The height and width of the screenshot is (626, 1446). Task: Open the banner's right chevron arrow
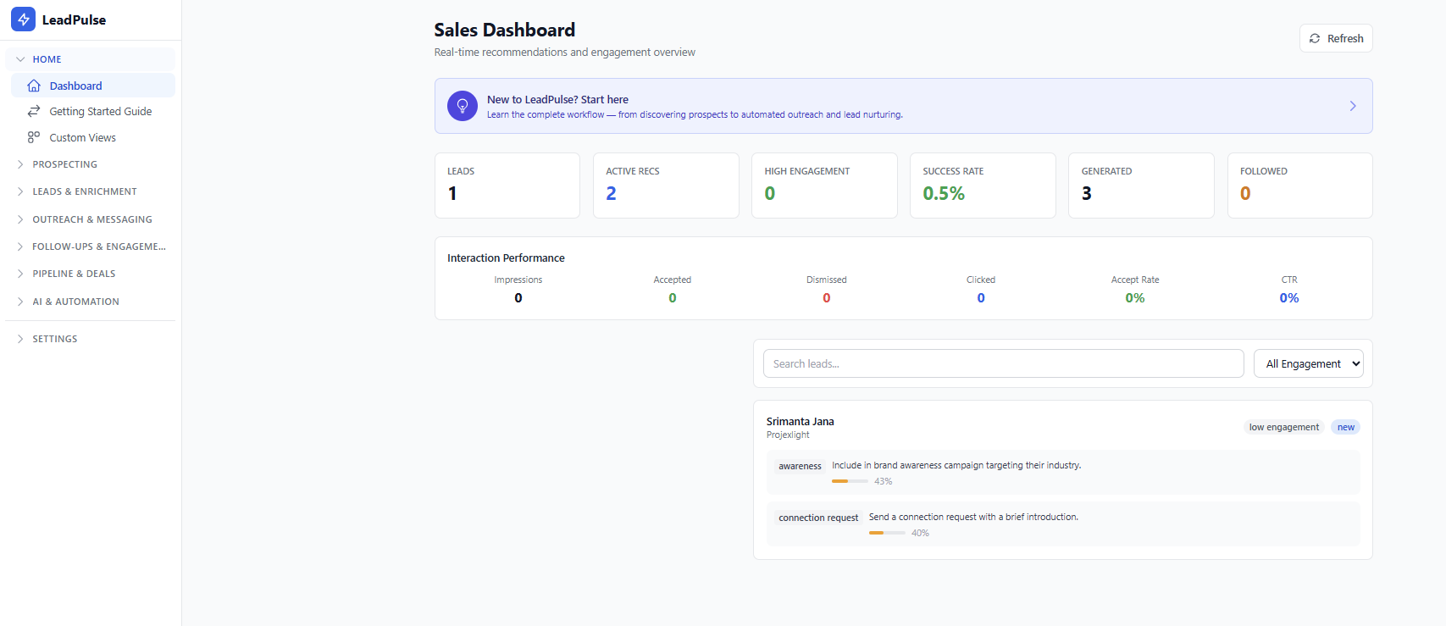click(1353, 106)
